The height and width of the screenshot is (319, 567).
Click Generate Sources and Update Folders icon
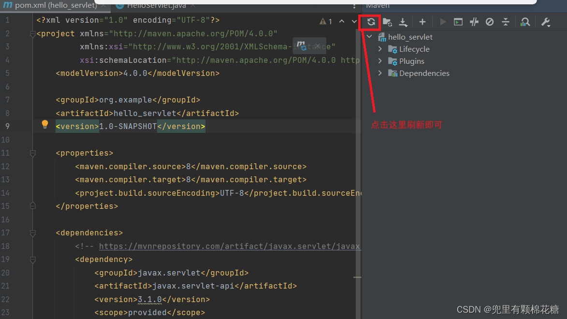coord(387,22)
